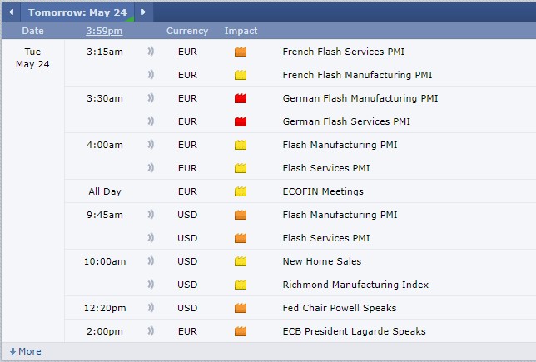Open the ECOFIN Meetings event details
Viewport: 536px width, 362px height.
323,191
